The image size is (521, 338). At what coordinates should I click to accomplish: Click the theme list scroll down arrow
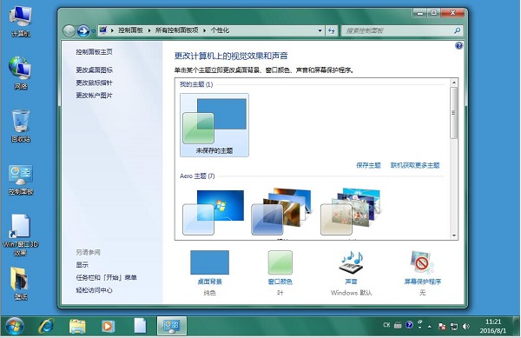point(454,235)
